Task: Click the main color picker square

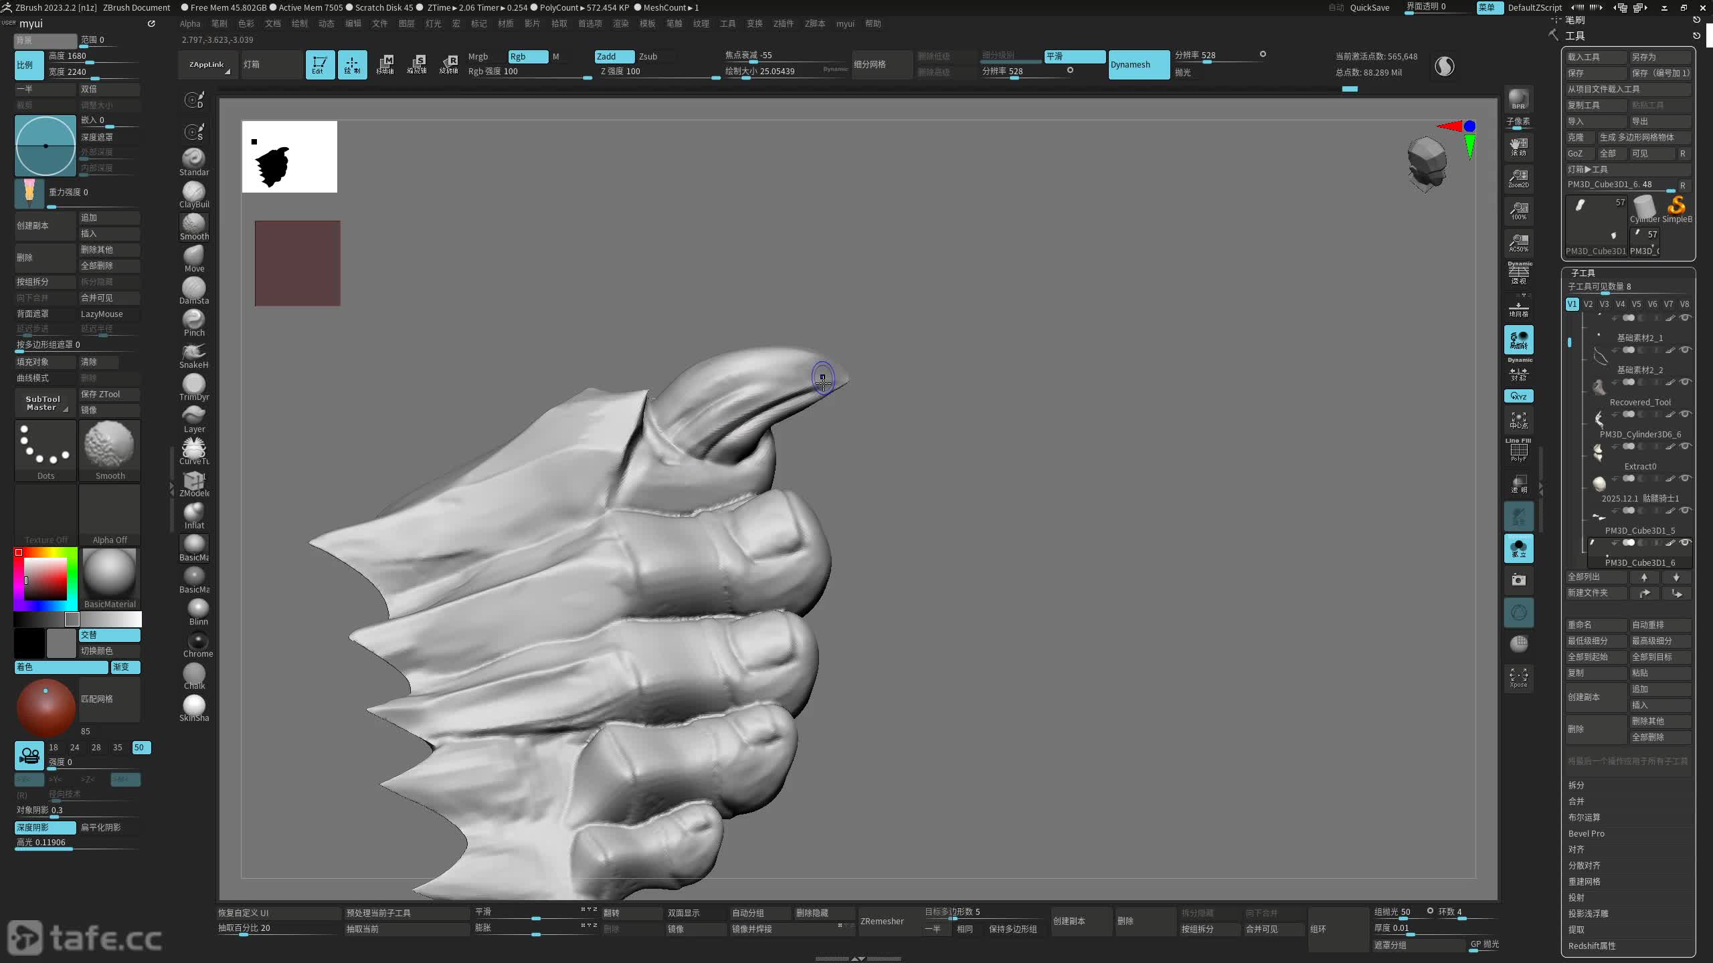Action: point(46,579)
